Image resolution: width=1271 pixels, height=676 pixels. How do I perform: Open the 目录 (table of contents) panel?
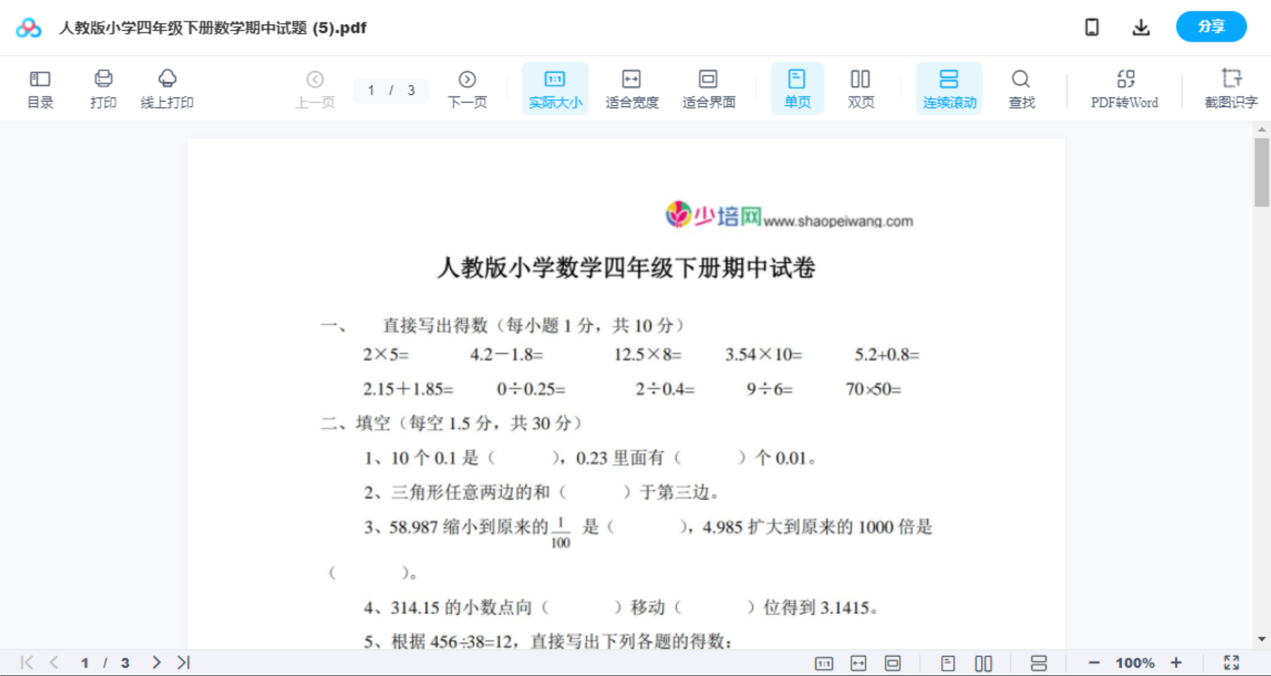[x=40, y=88]
